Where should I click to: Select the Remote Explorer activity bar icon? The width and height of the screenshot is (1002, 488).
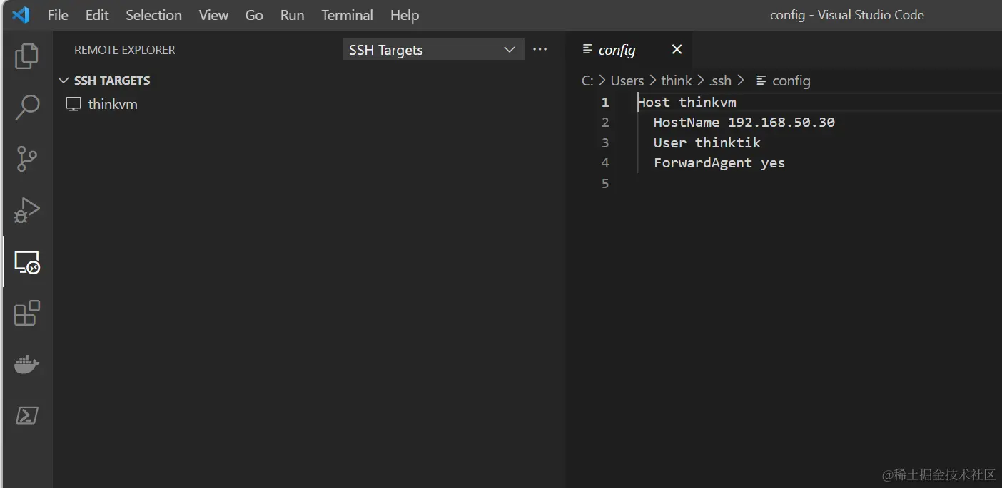(26, 261)
